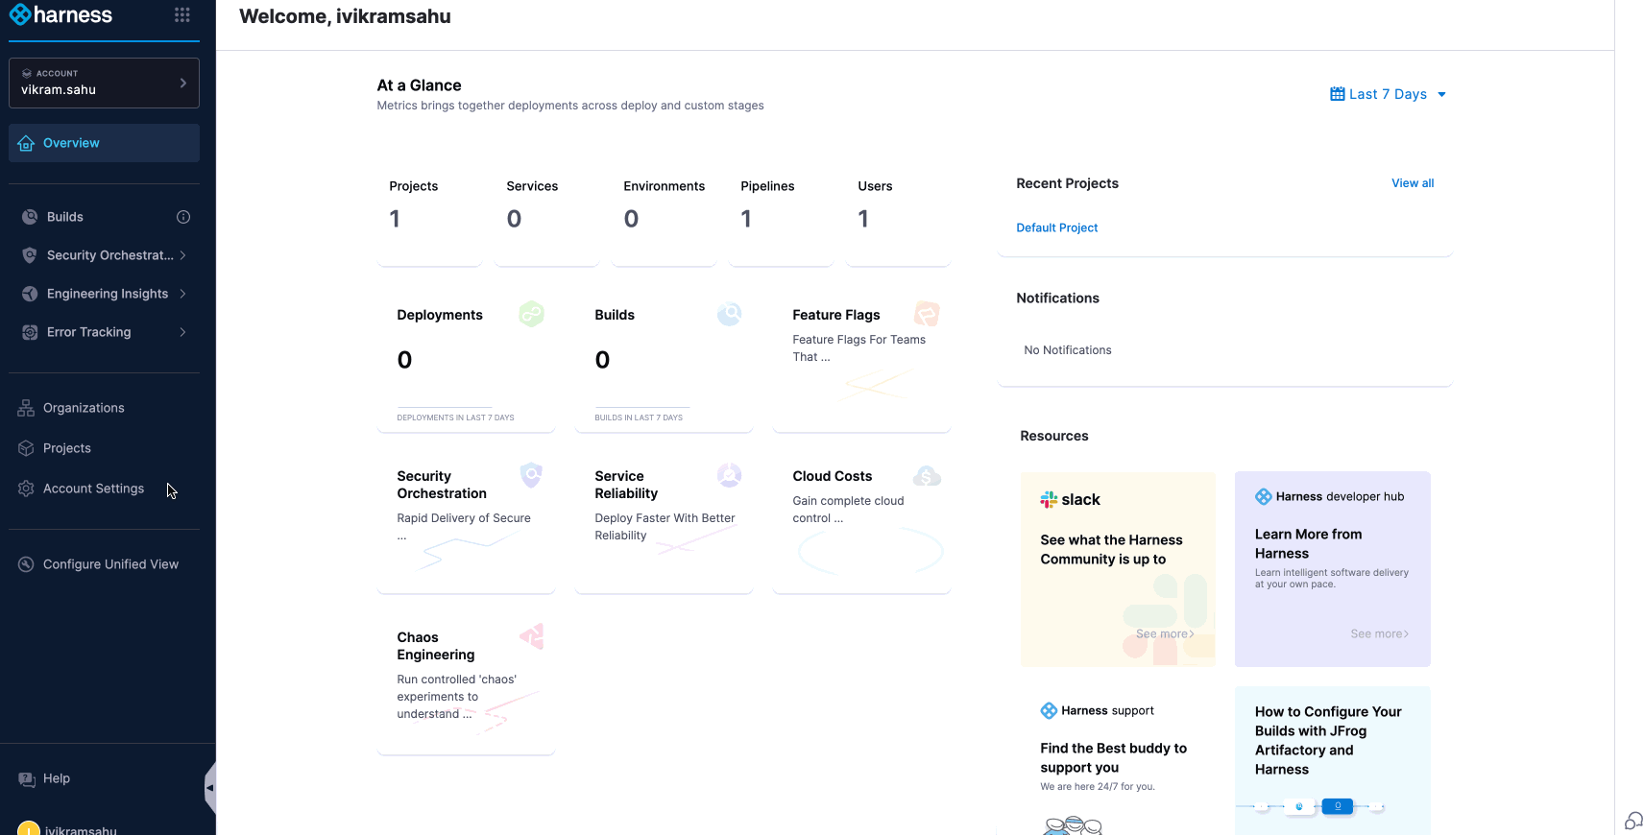Click the Chaos Engineering card icon
Image resolution: width=1644 pixels, height=835 pixels.
coord(532,636)
